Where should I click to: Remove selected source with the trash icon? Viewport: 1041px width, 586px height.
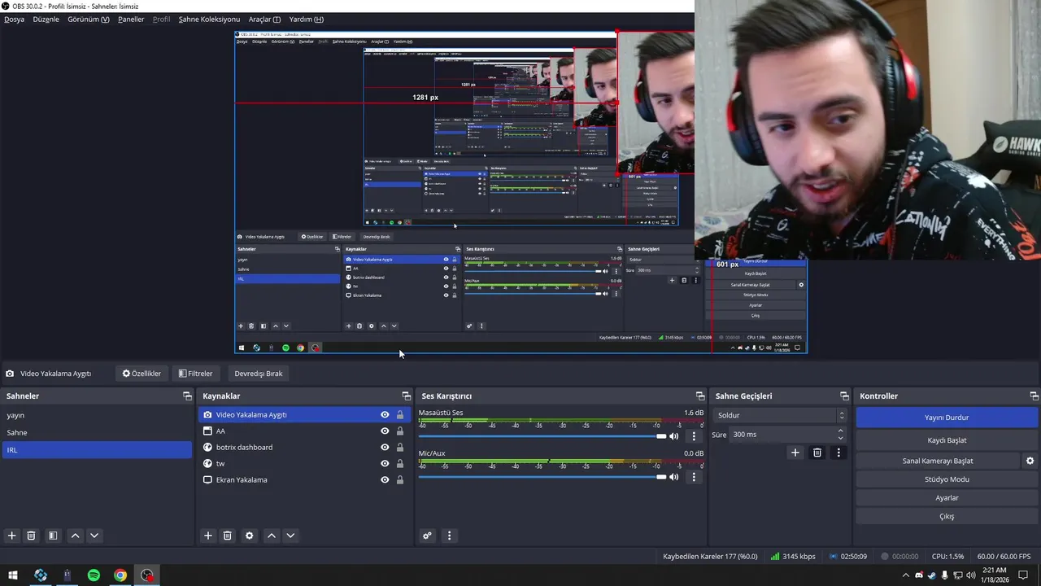228,536
